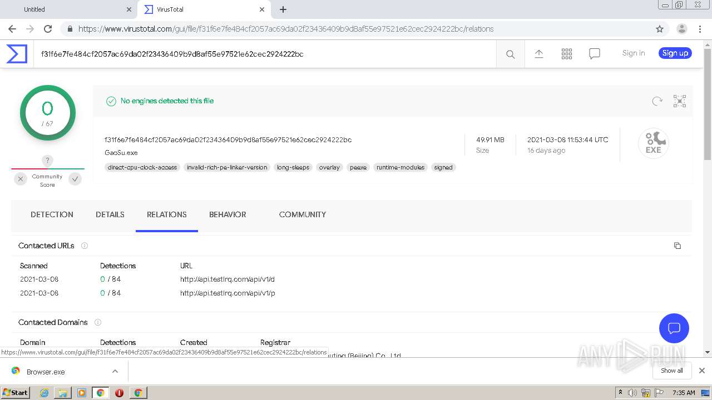Click the peexe tag
The height and width of the screenshot is (400, 712).
358,167
